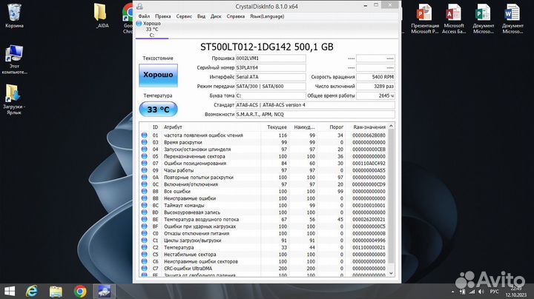
Task: Open the Publisher document desktop icon
Action: 483,19
